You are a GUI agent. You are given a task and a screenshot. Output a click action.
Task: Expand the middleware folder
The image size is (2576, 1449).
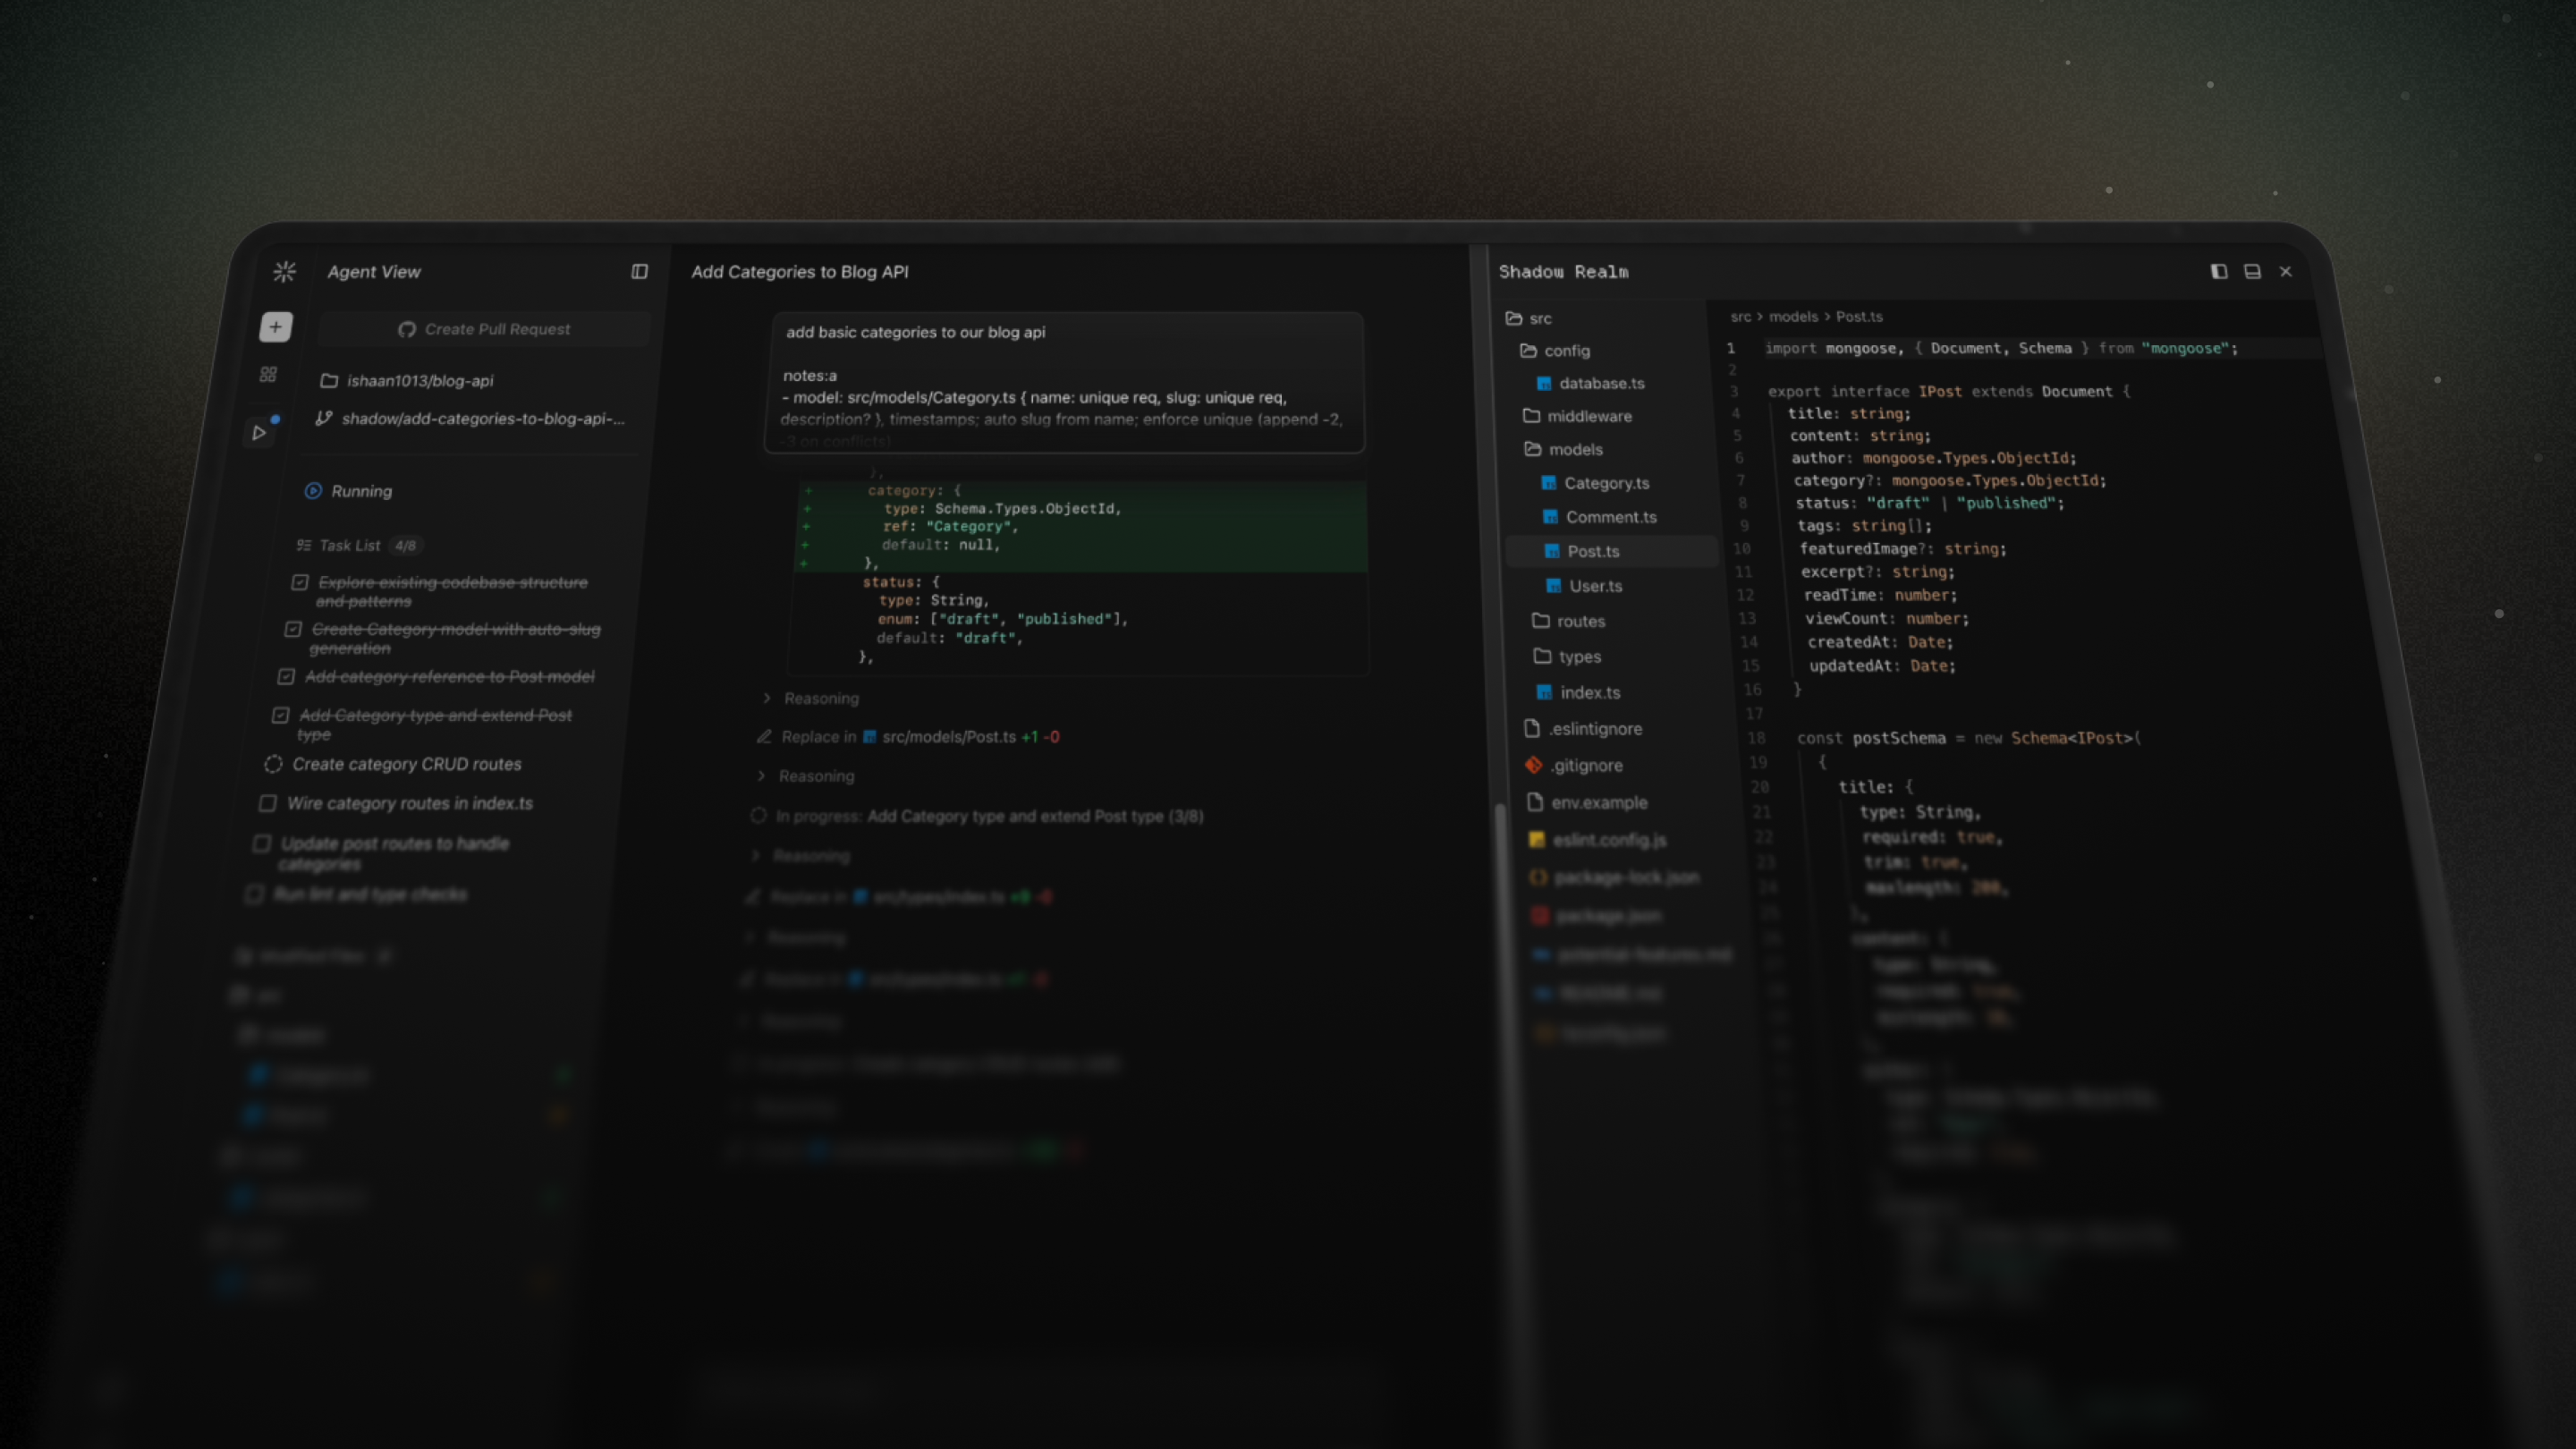pyautogui.click(x=1578, y=416)
